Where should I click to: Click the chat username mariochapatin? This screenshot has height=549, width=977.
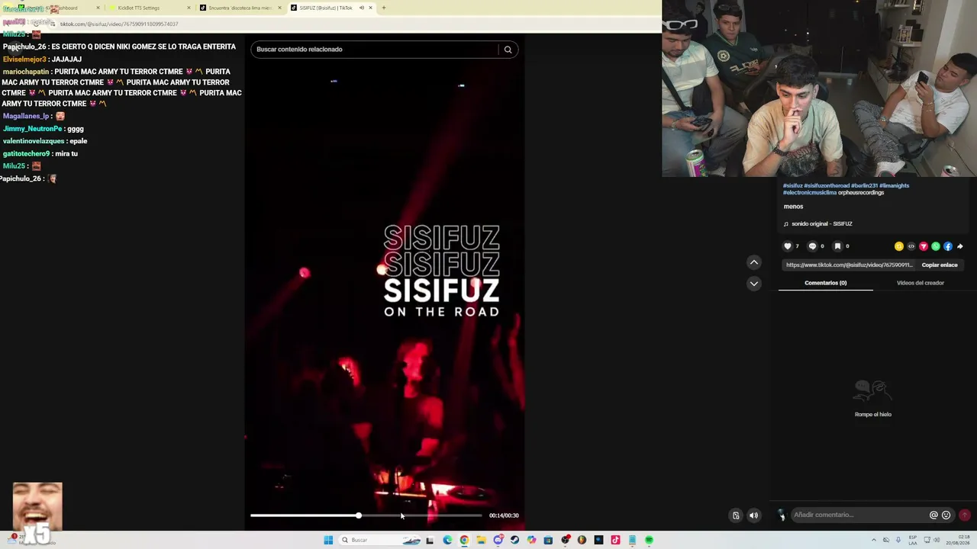click(25, 72)
